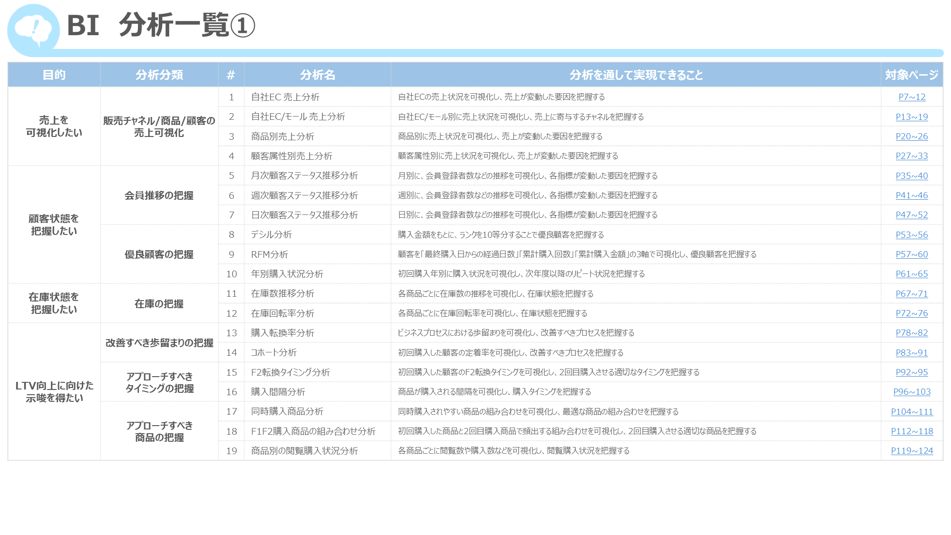951x535 pixels.
Task: Select the 優良顧客の把握 category cell
Action: coord(159,254)
